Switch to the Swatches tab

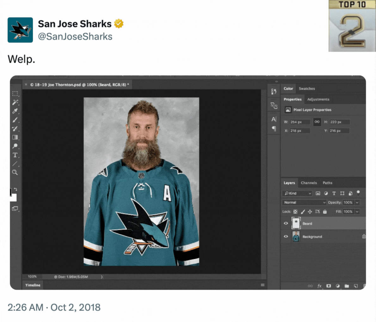pyautogui.click(x=307, y=89)
